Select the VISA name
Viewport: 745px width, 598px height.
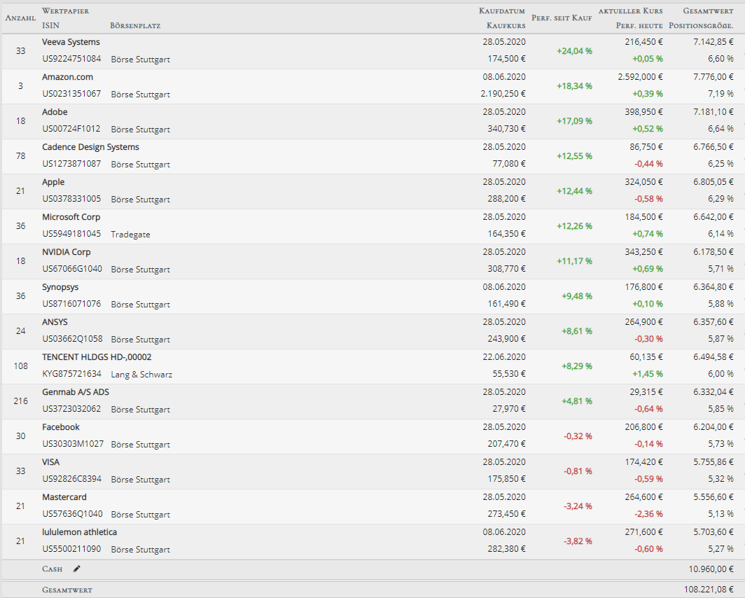point(51,462)
